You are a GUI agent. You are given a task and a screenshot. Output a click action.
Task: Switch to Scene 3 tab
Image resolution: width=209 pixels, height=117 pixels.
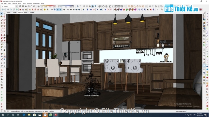pos(26,12)
